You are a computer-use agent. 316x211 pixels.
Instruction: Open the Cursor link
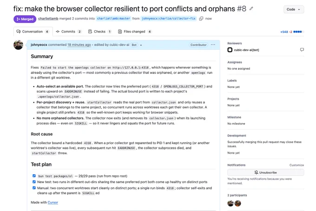pyautogui.click(x=53, y=202)
